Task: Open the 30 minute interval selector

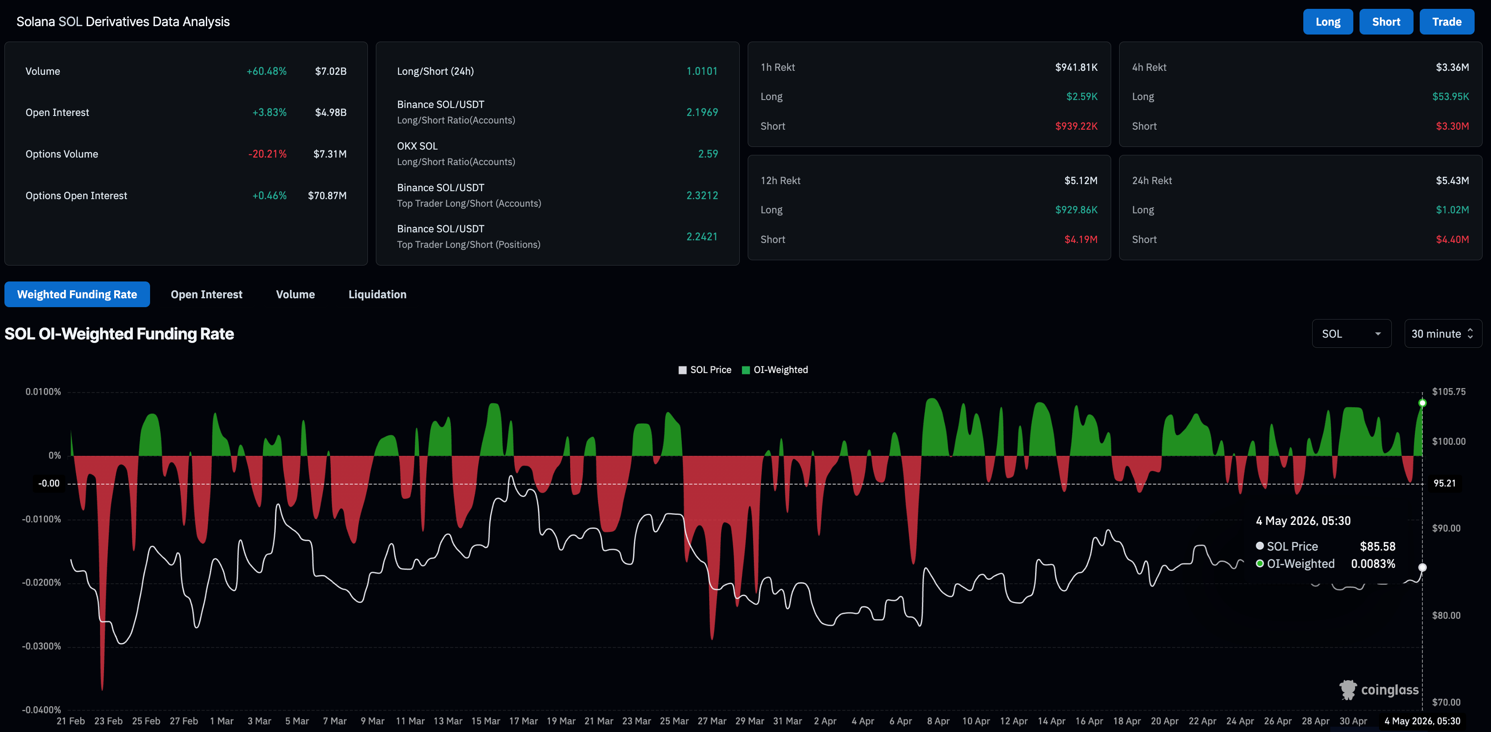Action: click(x=1442, y=333)
